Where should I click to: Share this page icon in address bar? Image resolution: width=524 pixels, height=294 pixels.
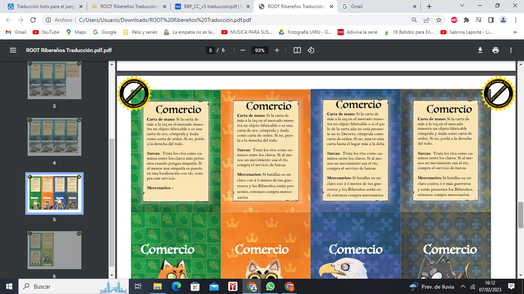click(427, 20)
